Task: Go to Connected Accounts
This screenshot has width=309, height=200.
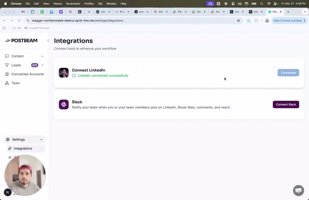Action: click(x=24, y=74)
